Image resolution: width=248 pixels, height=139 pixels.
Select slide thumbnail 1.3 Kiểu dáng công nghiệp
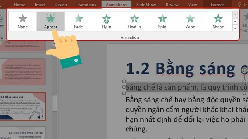pyautogui.click(x=22, y=133)
